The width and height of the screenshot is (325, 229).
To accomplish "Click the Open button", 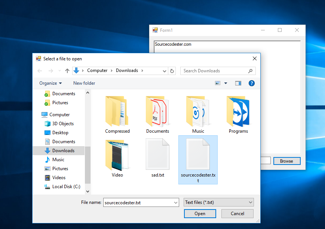I will [200, 214].
